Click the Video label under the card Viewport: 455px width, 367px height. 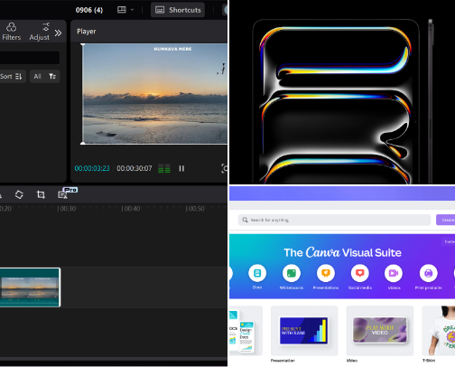352,361
